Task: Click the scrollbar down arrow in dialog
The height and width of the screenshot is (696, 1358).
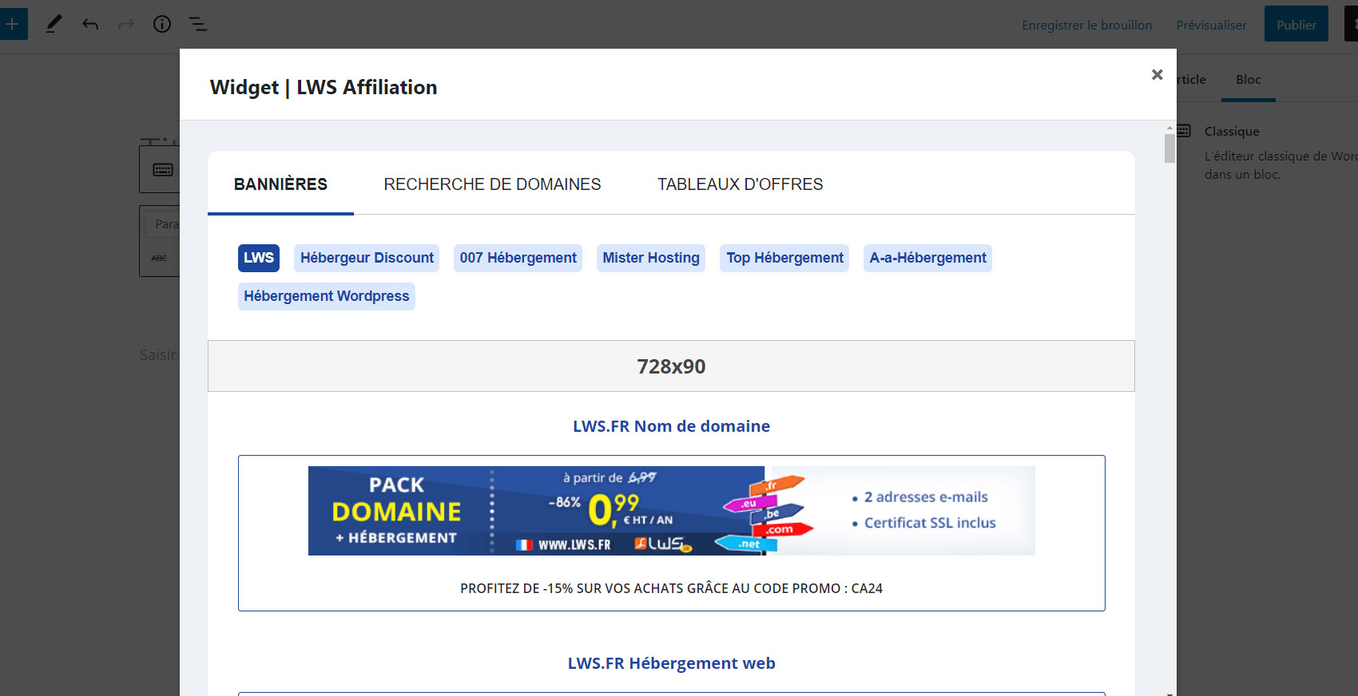Action: [1169, 693]
